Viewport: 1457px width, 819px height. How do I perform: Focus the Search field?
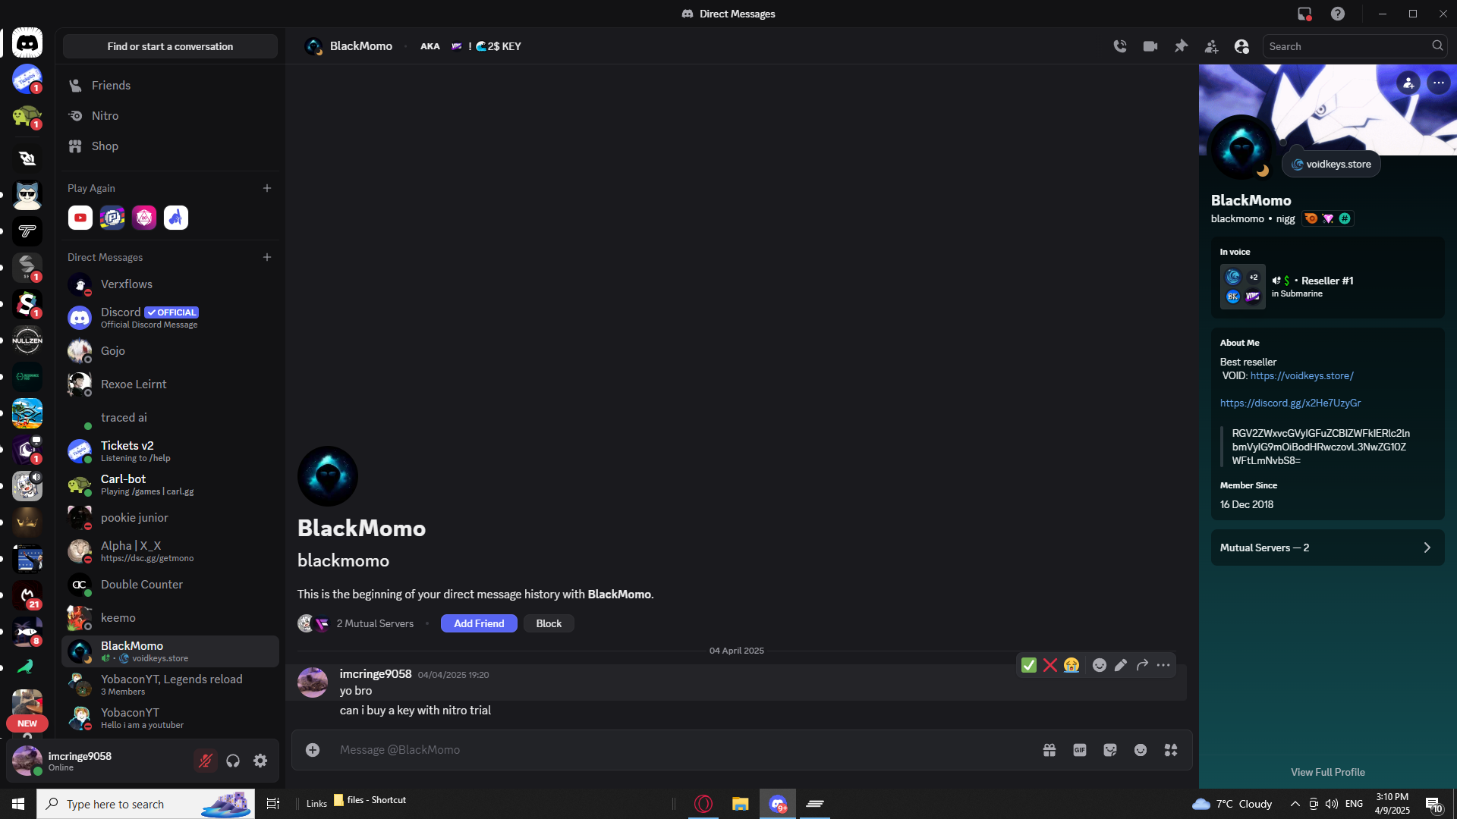(x=1355, y=46)
